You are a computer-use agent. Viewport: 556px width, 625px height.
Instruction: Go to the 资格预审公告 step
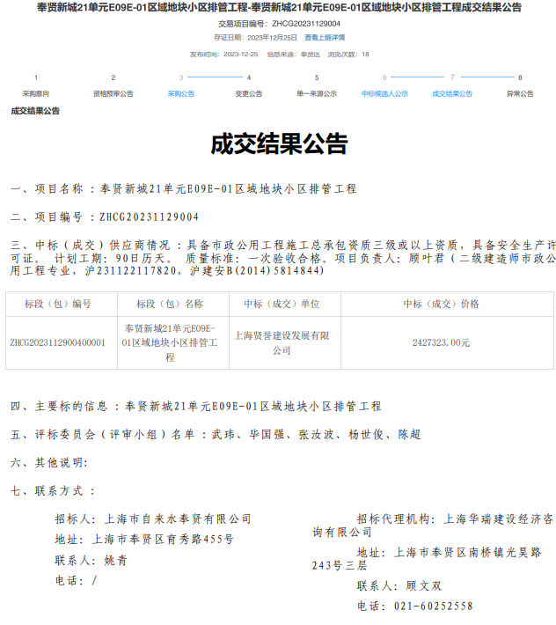click(x=113, y=93)
